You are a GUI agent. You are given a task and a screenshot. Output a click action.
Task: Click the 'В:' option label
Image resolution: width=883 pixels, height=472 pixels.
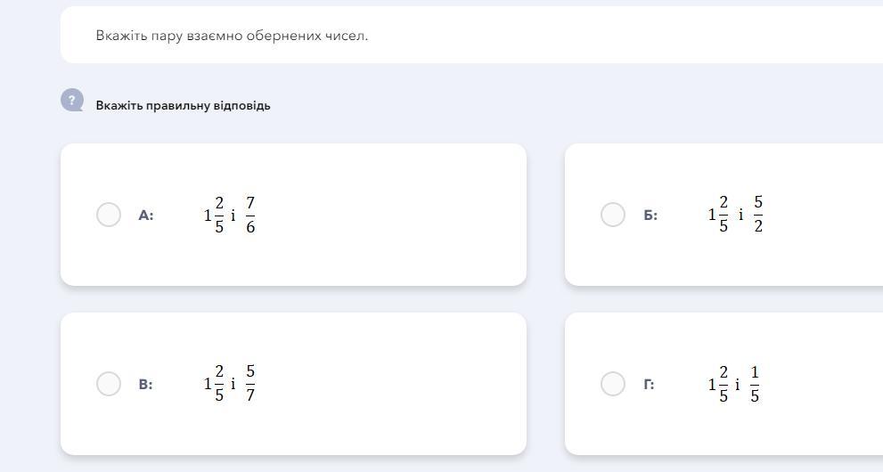[x=146, y=385]
